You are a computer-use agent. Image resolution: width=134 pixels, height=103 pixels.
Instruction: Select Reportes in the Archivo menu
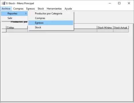tap(14, 13)
